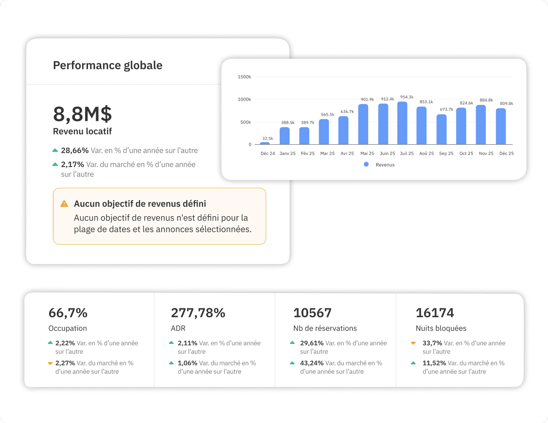Click the 8,8M$ Revenu locatif value
The width and height of the screenshot is (548, 423).
click(83, 114)
